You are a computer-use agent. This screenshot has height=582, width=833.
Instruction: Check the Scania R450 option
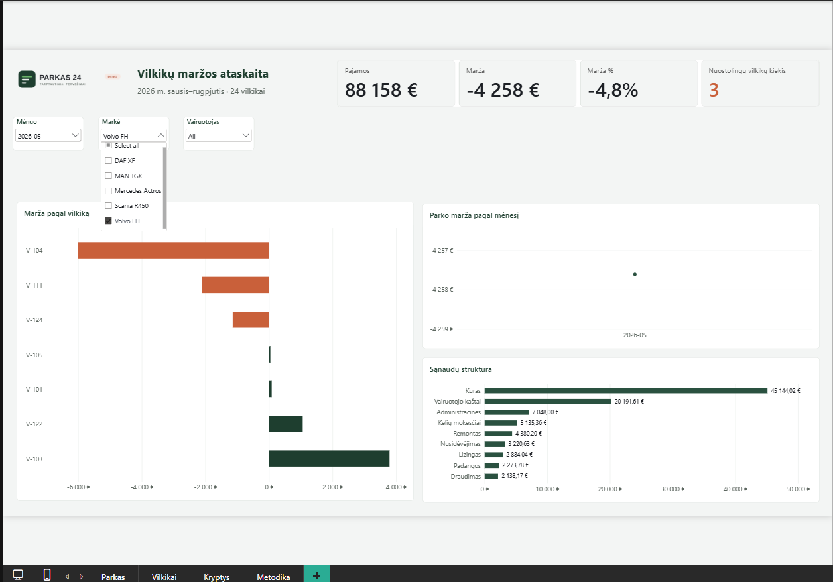(x=108, y=205)
